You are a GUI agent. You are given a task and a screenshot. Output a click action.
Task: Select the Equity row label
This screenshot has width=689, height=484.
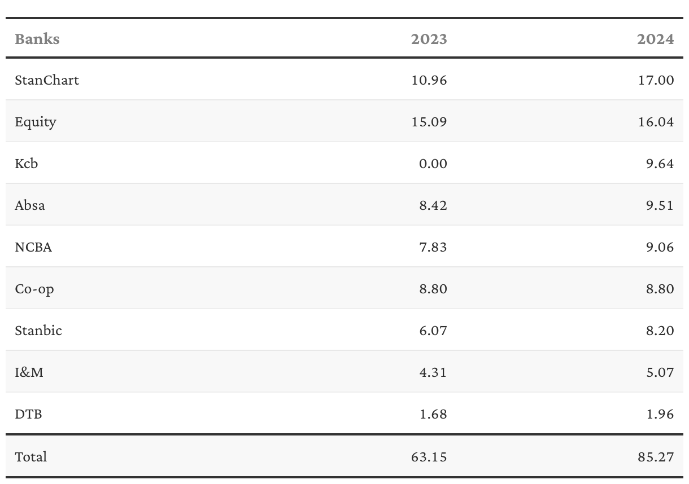tap(36, 122)
